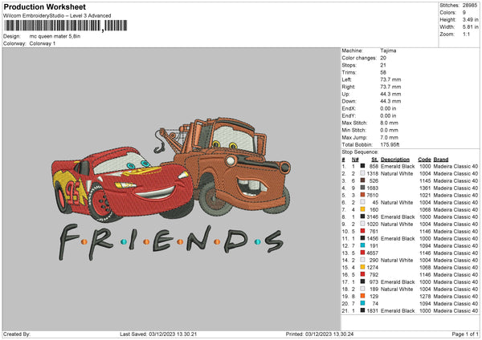Select thread code 1278 in the stop sequence
This screenshot has width=482, height=340.
425,297
